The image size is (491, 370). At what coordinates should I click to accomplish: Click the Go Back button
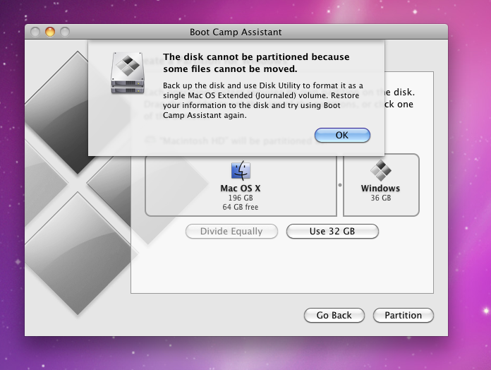click(334, 315)
